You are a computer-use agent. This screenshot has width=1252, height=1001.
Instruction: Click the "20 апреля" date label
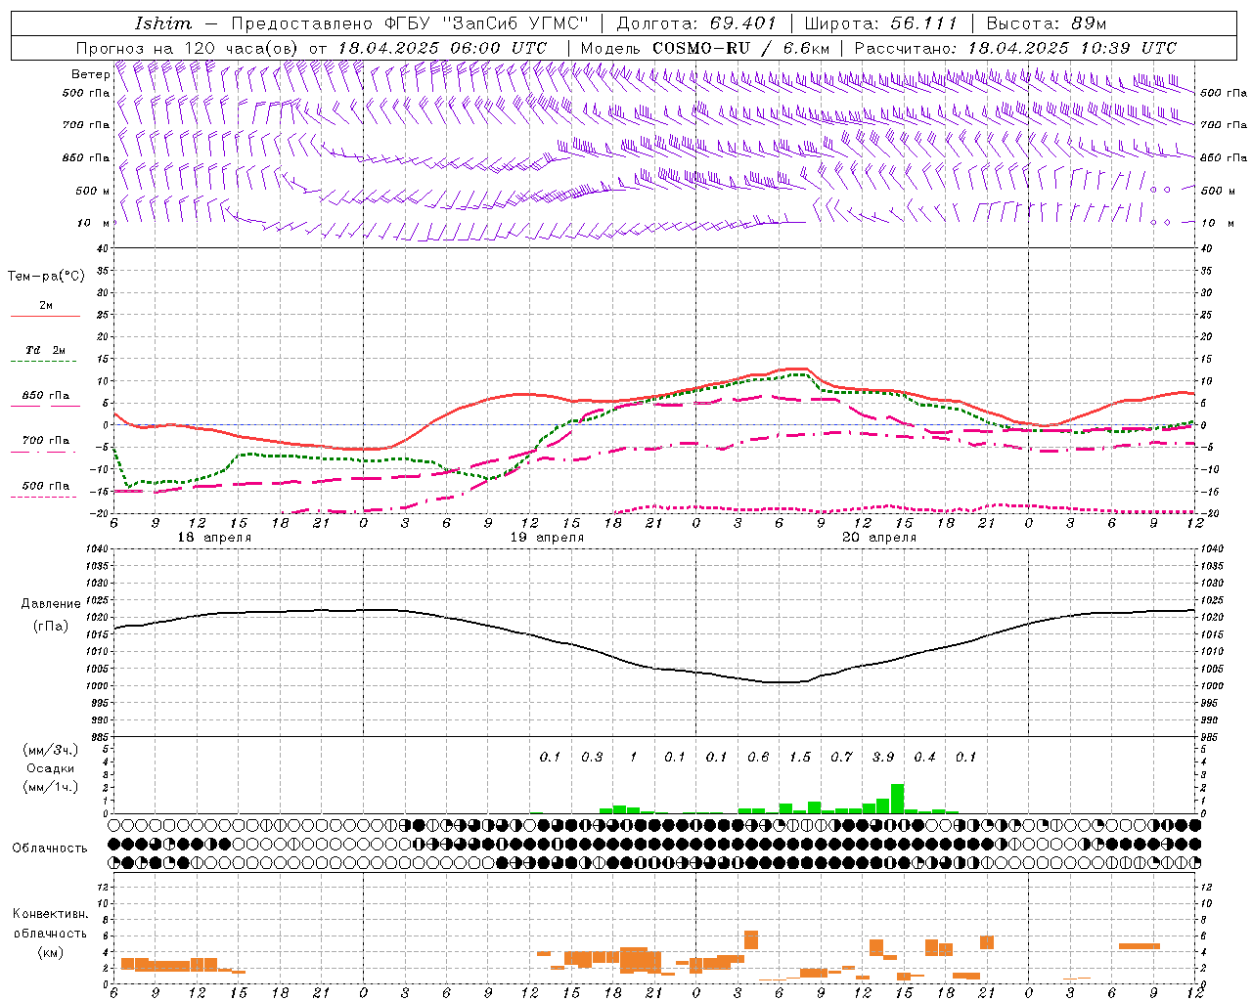(x=879, y=538)
